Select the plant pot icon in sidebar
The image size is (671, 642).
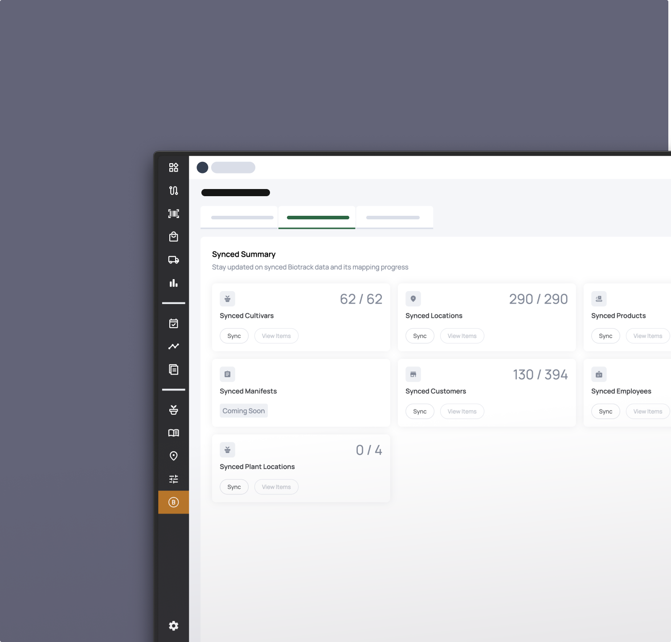tap(173, 410)
